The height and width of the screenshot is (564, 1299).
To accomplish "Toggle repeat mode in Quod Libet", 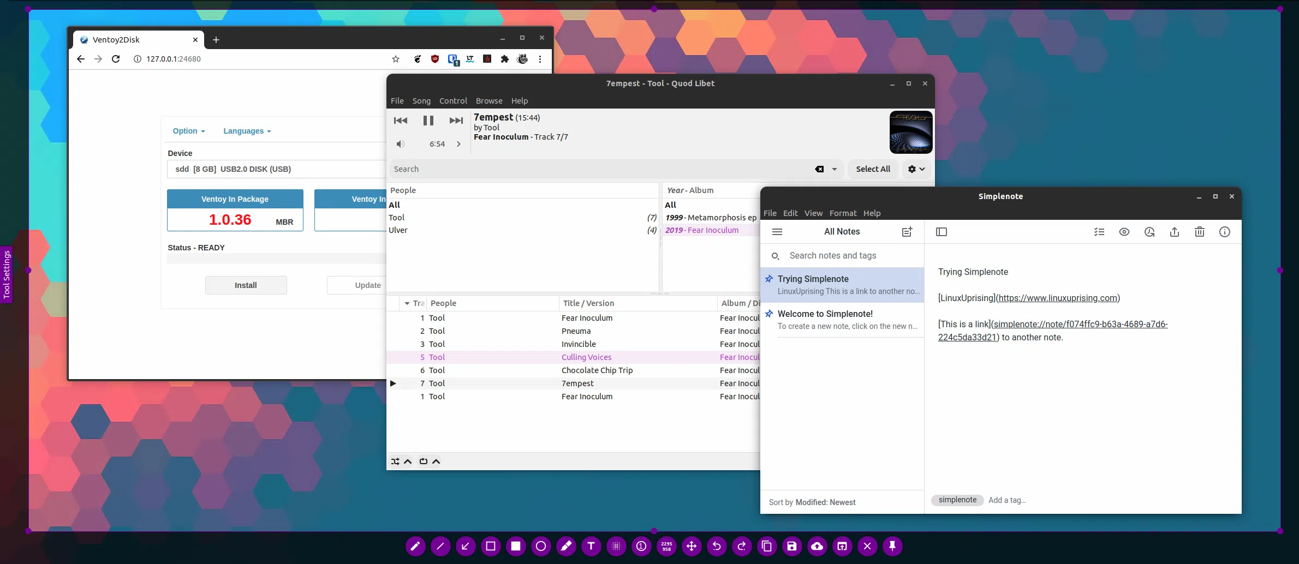I will coord(424,461).
